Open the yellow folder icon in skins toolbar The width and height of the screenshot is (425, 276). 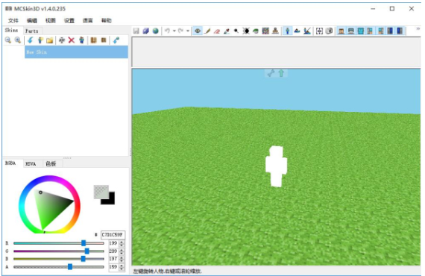click(x=49, y=40)
